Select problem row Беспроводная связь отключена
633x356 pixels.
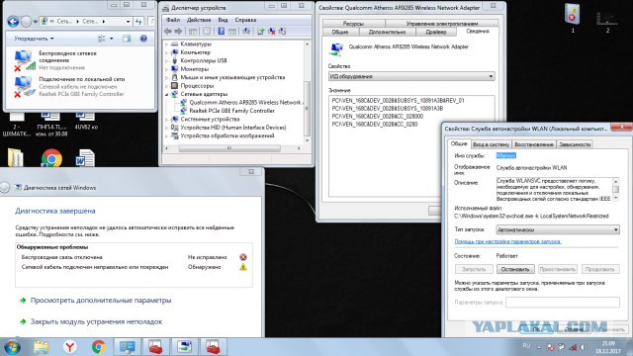pos(135,257)
